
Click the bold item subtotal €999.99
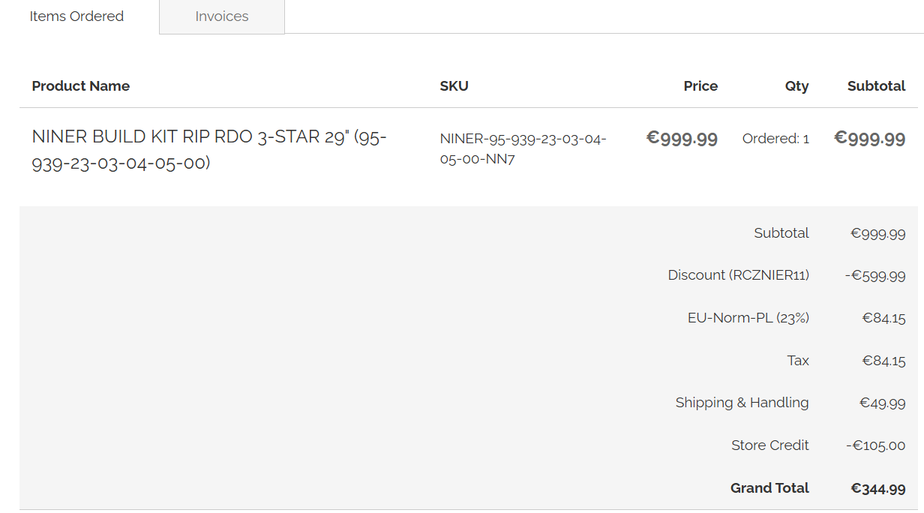(869, 139)
